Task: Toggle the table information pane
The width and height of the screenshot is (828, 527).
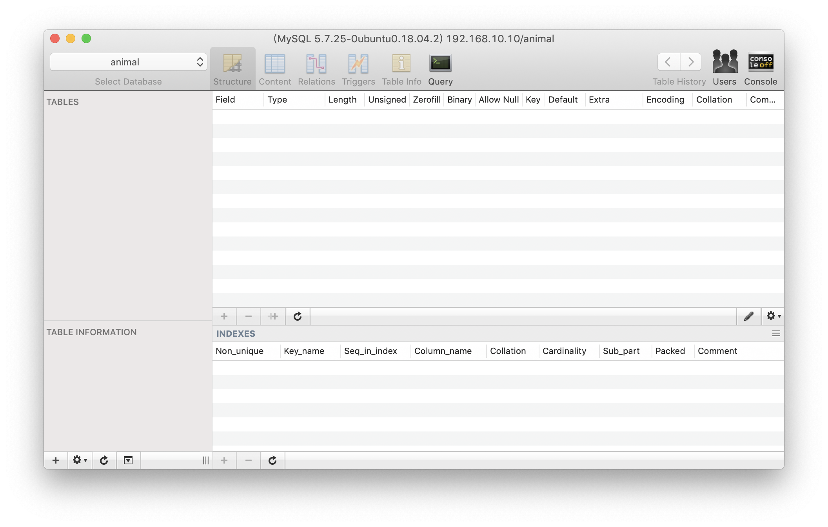Action: [128, 460]
